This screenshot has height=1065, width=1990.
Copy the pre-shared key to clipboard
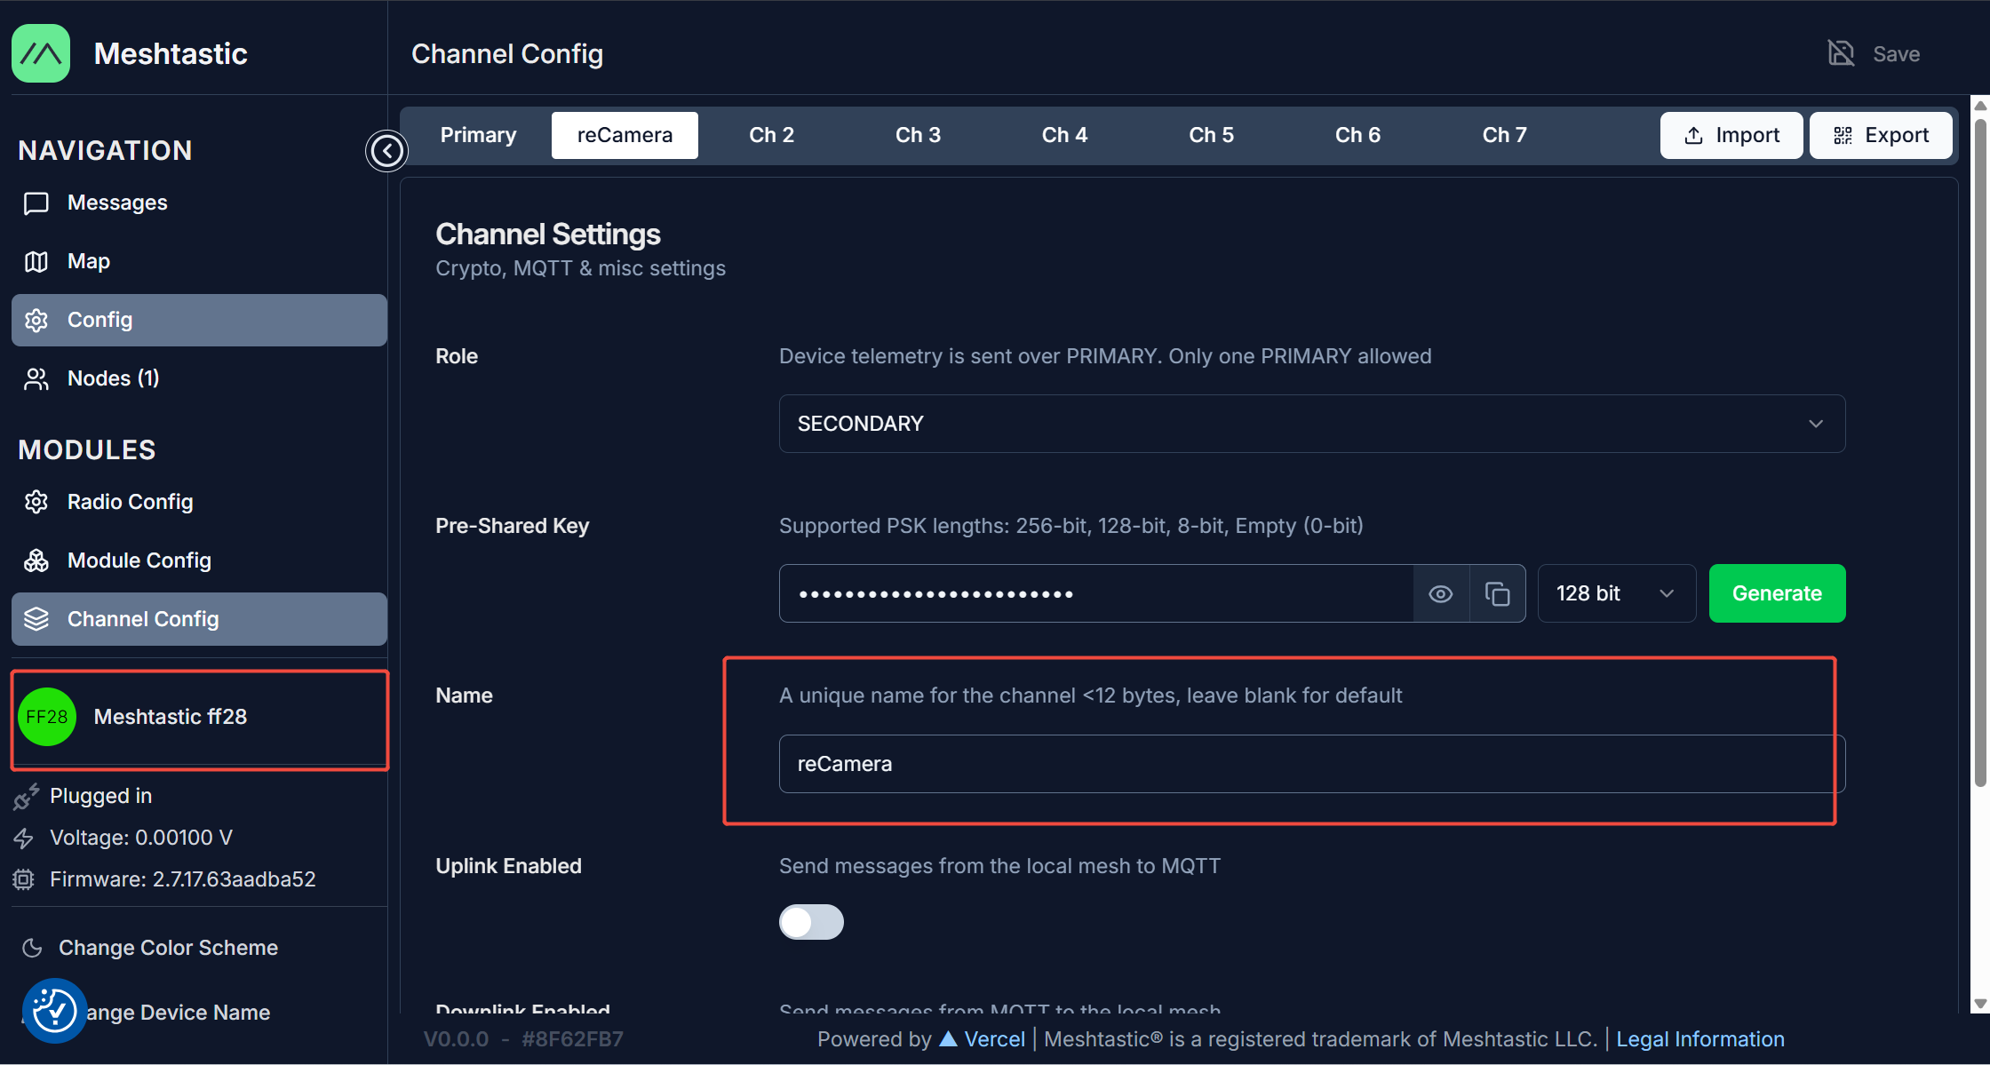[x=1497, y=593]
